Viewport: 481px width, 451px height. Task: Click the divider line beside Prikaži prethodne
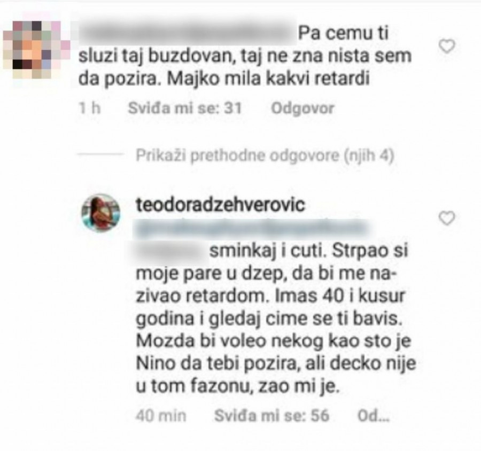coord(100,154)
